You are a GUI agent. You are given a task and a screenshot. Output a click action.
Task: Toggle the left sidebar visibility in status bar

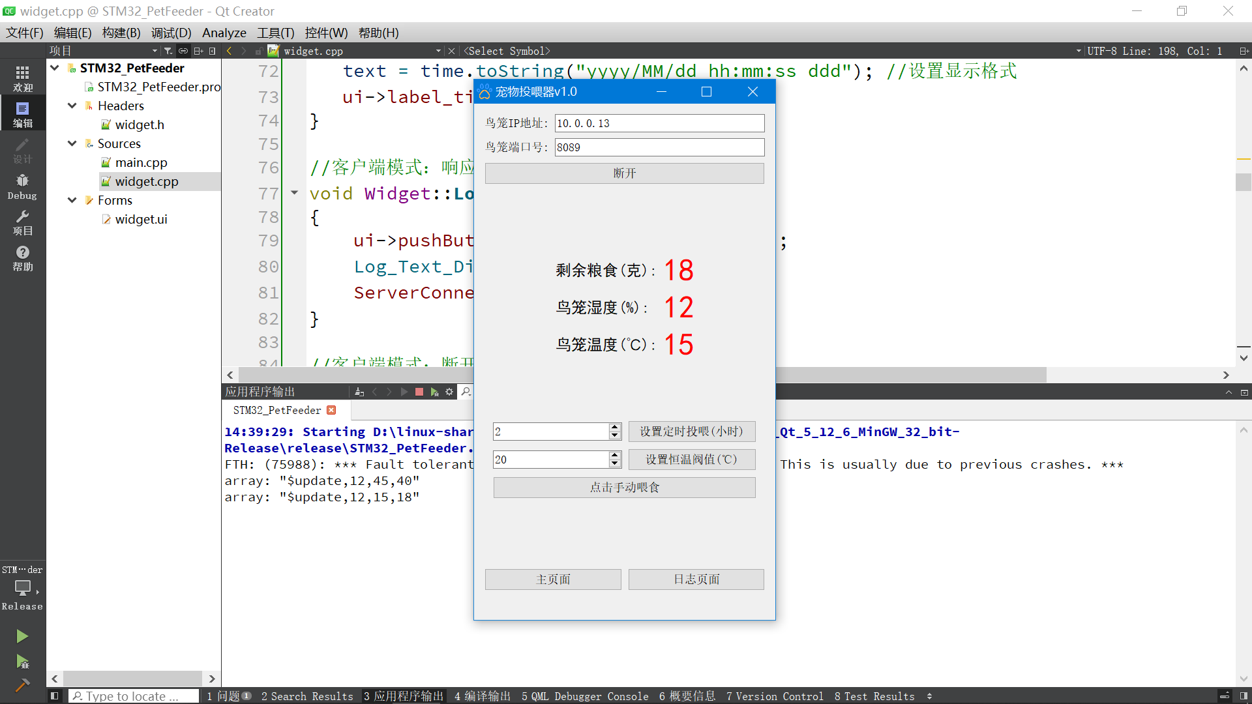coord(55,696)
